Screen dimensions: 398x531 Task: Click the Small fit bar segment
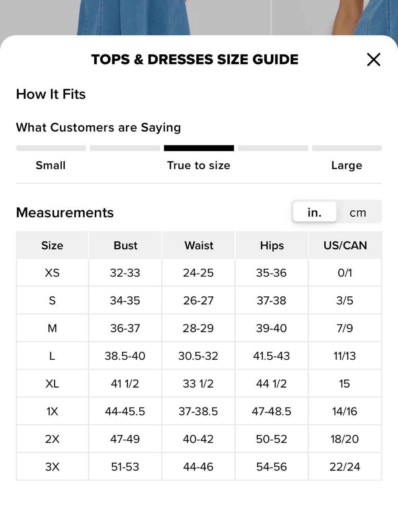[51, 148]
